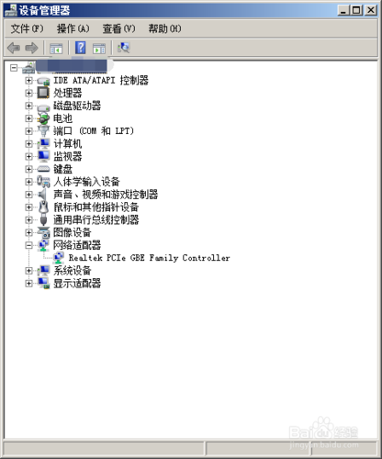The width and height of the screenshot is (382, 459).
Task: Open the blue Help question-mark icon
Action: [80, 48]
